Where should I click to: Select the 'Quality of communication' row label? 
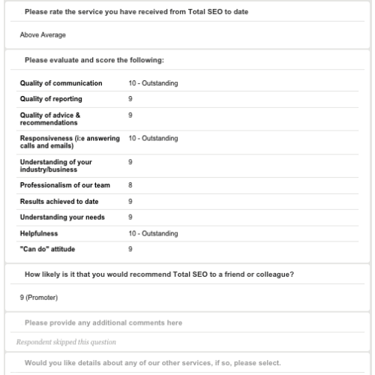point(61,83)
